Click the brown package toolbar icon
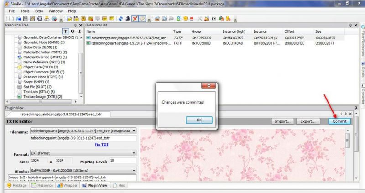This screenshot has width=365, height=193. 157,19
